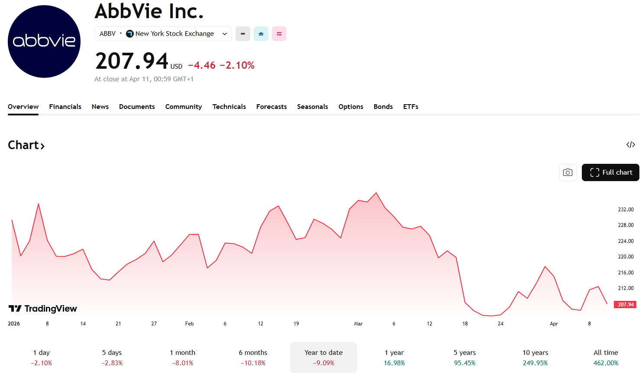
Task: Click the pink approximately-equal badge icon
Action: (x=279, y=34)
